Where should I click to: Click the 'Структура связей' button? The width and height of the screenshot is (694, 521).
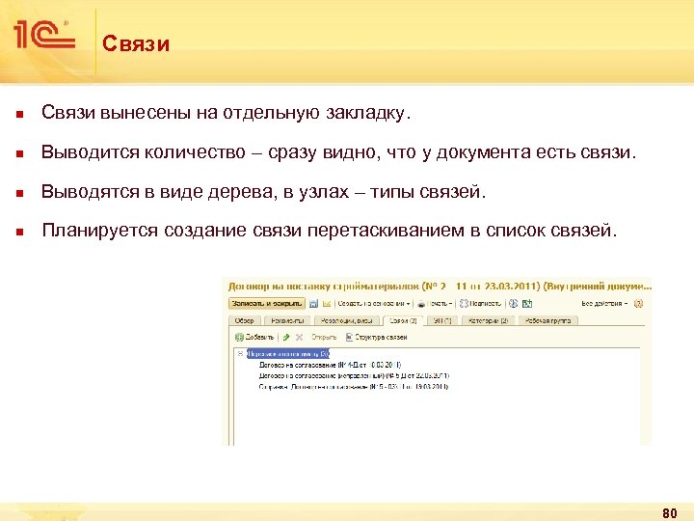(376, 337)
